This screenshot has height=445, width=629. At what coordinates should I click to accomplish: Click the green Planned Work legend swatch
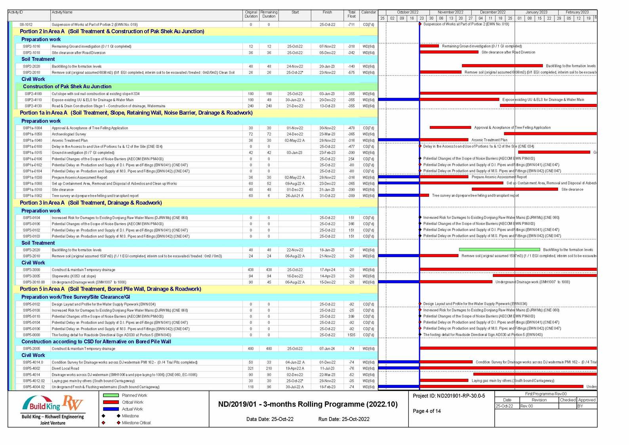coord(111,395)
